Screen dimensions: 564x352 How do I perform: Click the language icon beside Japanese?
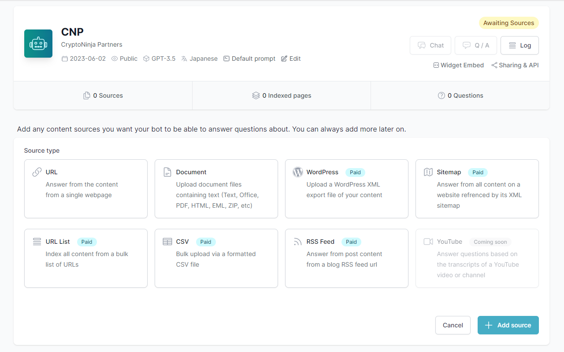point(184,59)
